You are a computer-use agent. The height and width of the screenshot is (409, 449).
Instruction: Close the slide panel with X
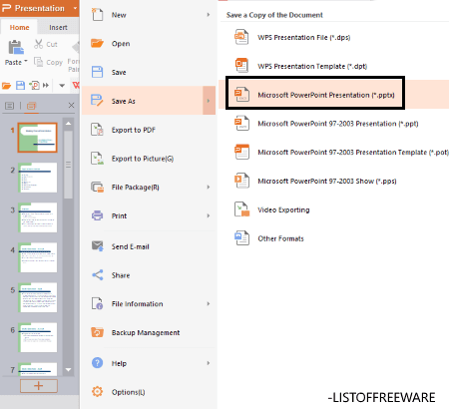pos(71,106)
